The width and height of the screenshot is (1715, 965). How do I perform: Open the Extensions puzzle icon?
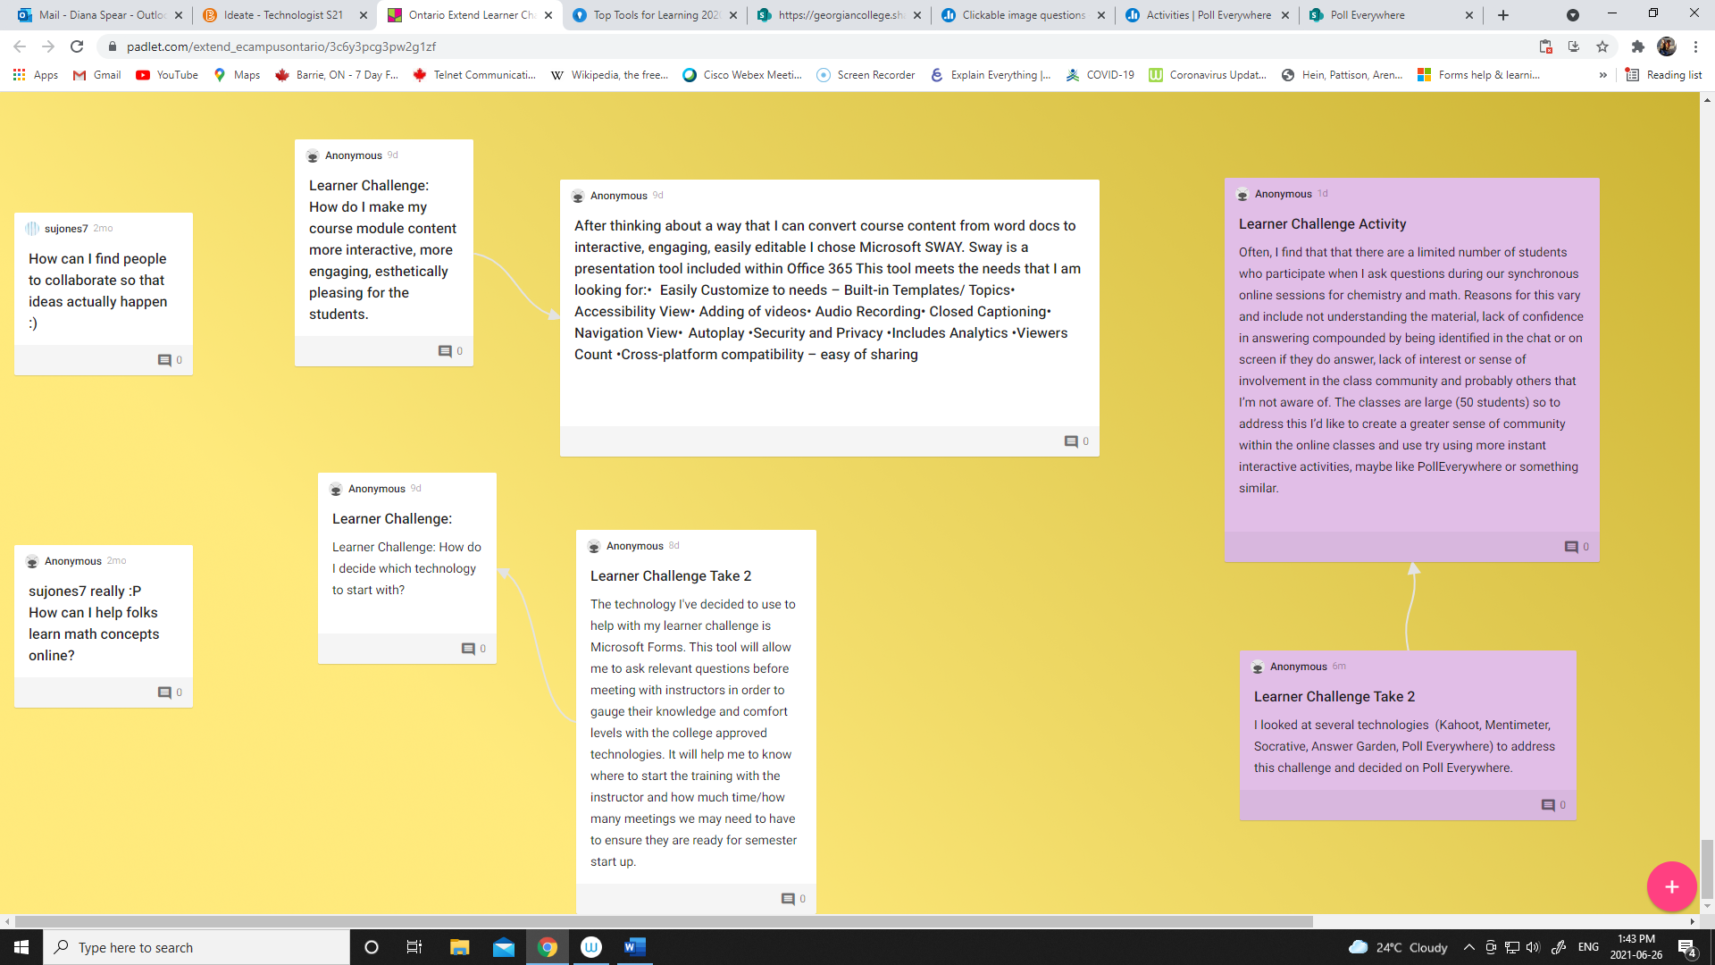1637,46
